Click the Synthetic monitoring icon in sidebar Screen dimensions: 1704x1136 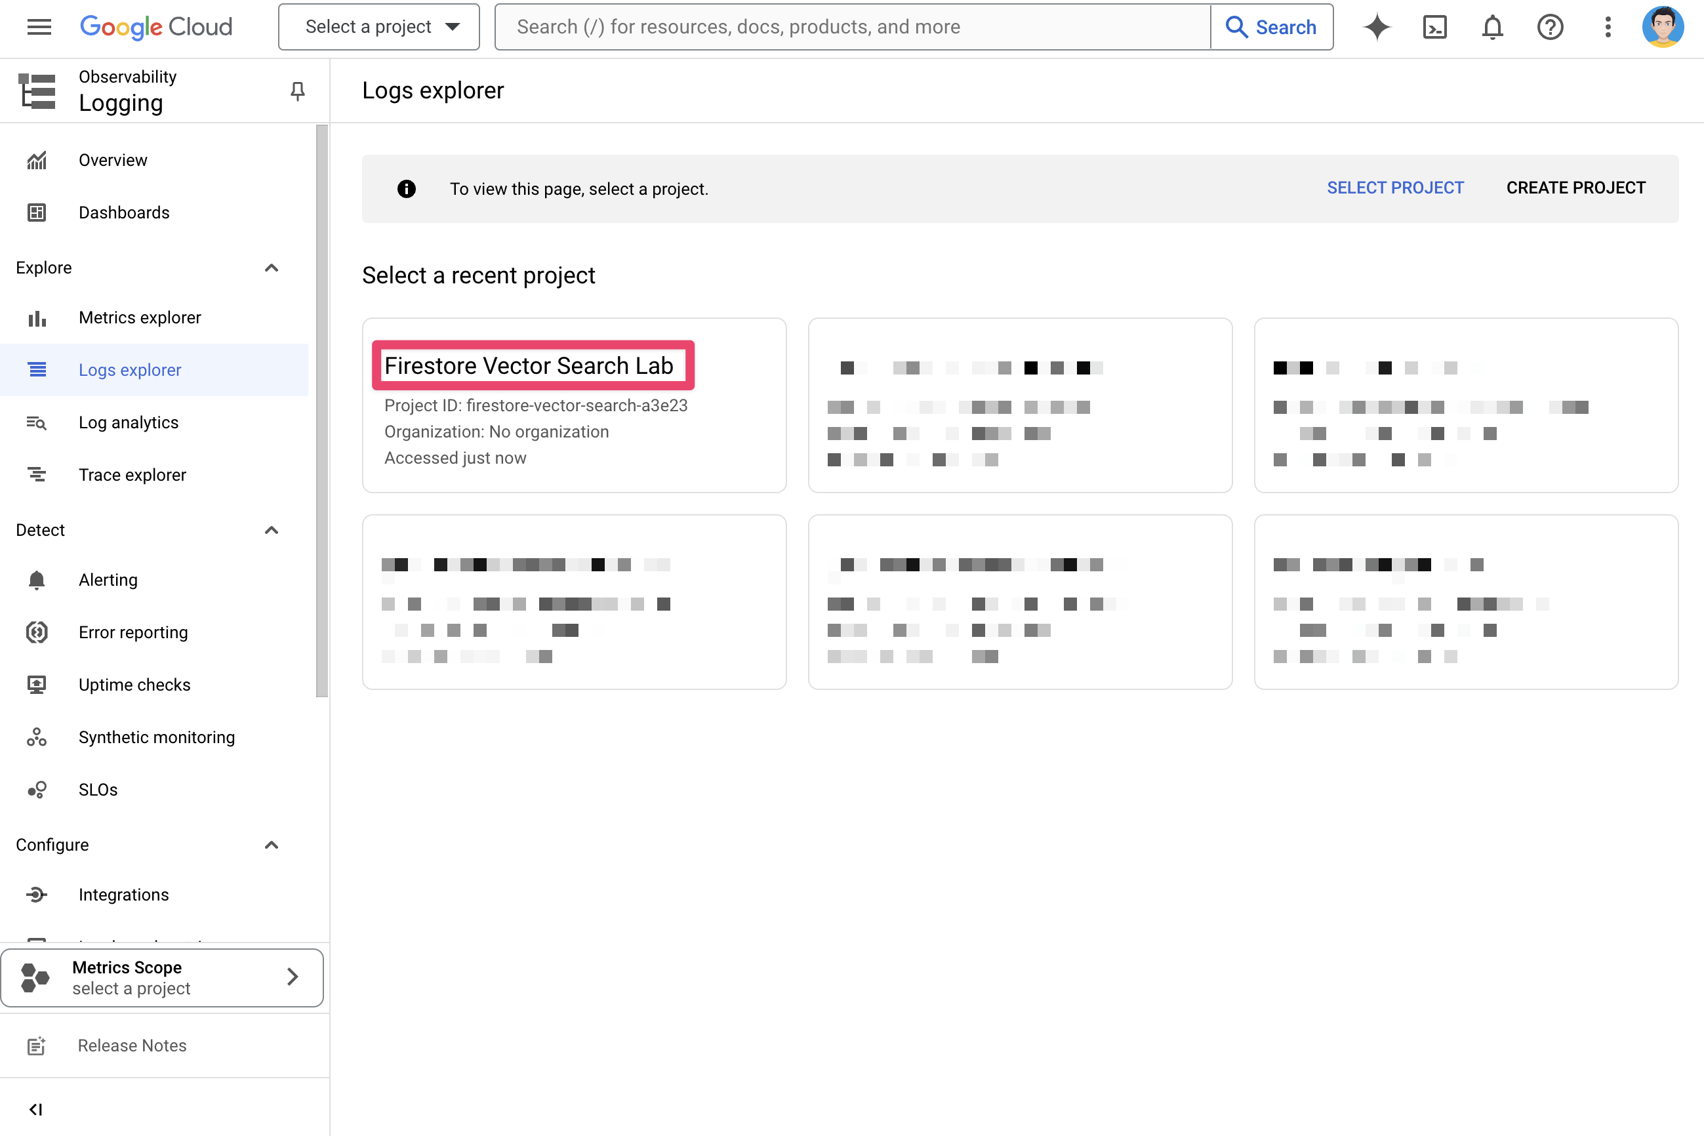35,737
